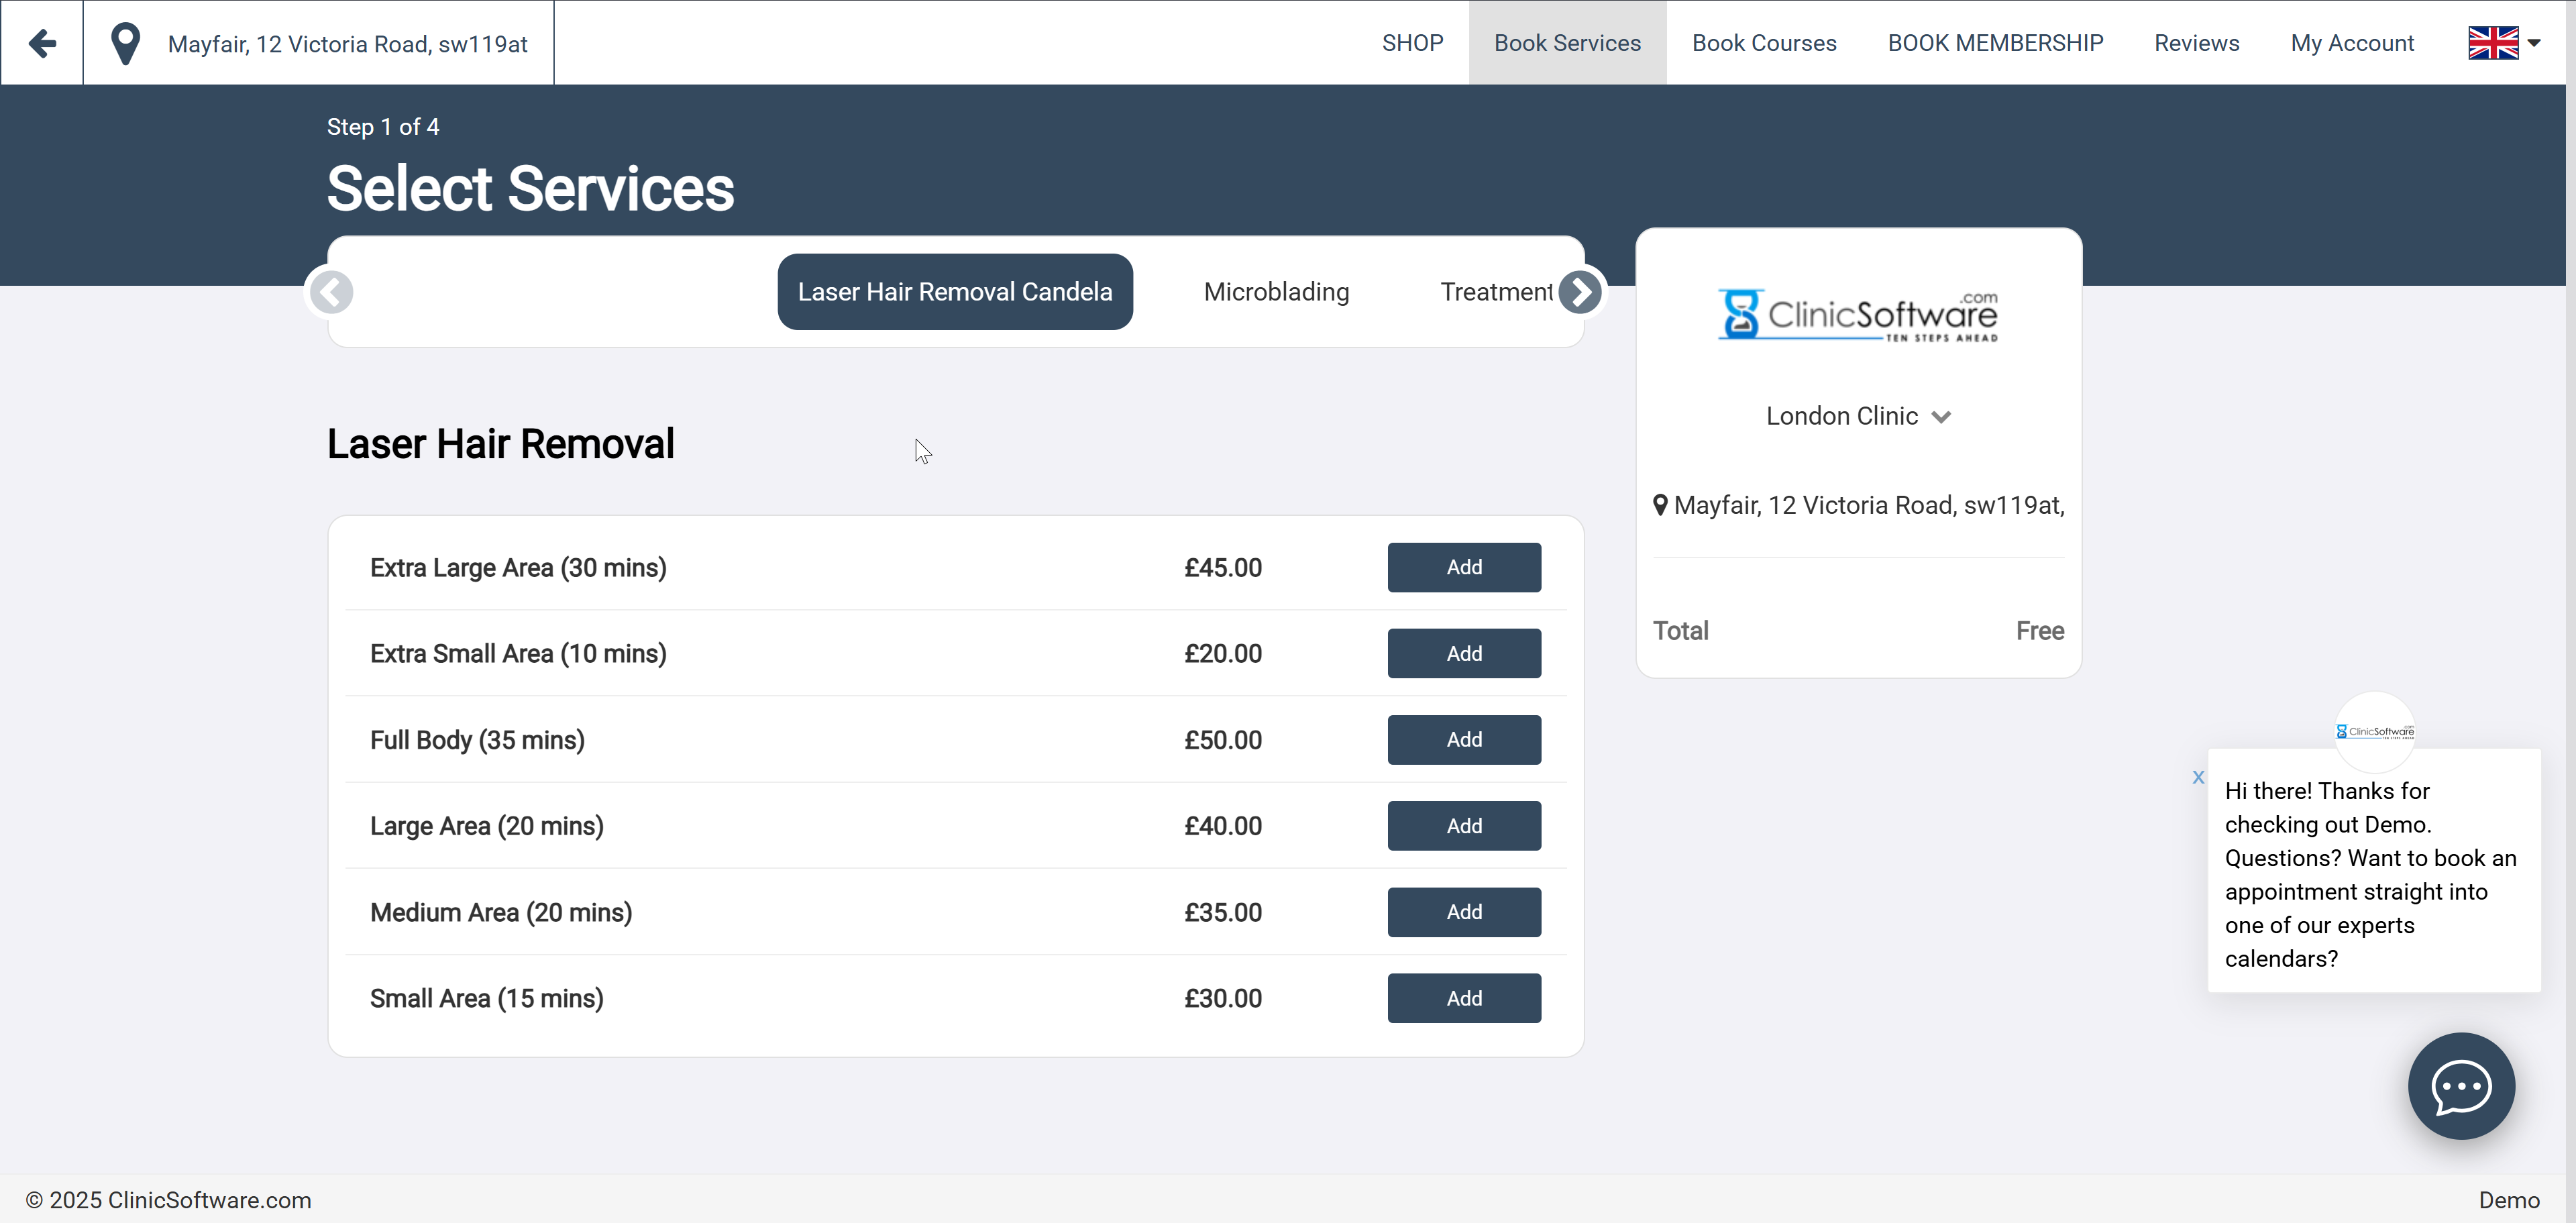Click the back arrow icon

click(x=42, y=43)
